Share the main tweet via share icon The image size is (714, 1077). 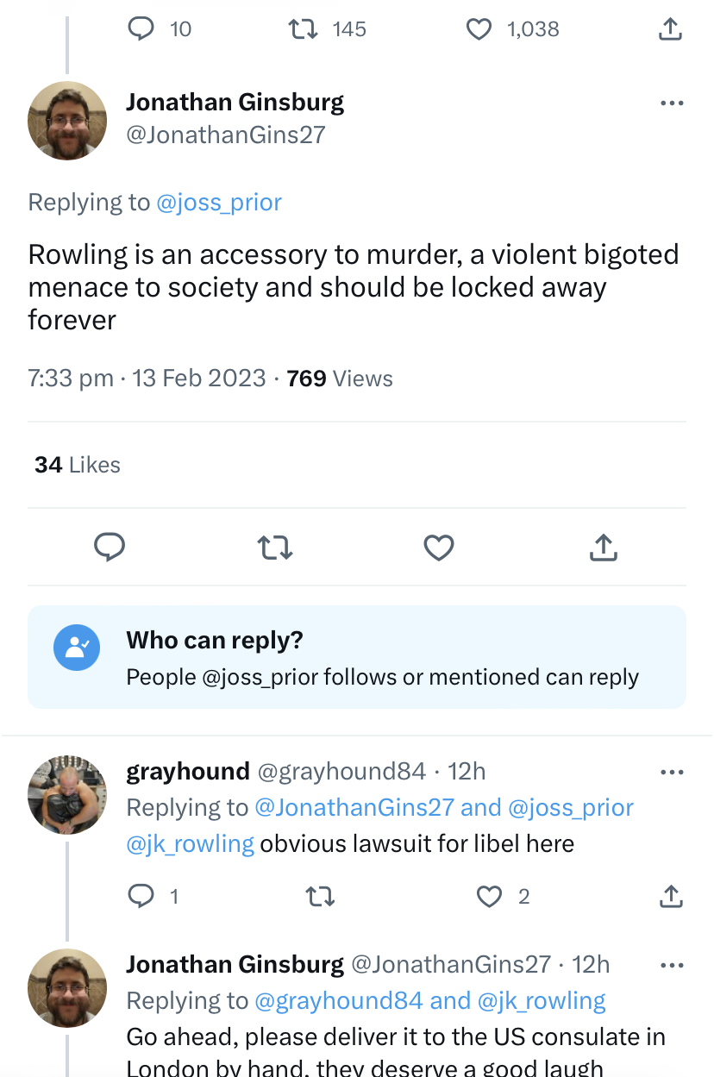tap(604, 548)
